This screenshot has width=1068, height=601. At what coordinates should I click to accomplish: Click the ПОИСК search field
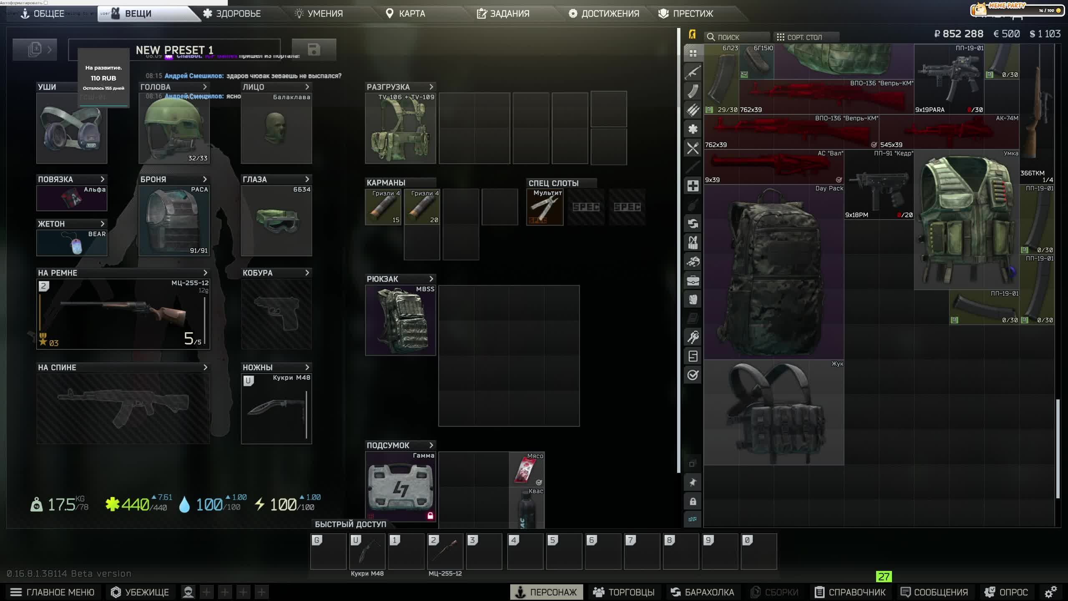737,37
